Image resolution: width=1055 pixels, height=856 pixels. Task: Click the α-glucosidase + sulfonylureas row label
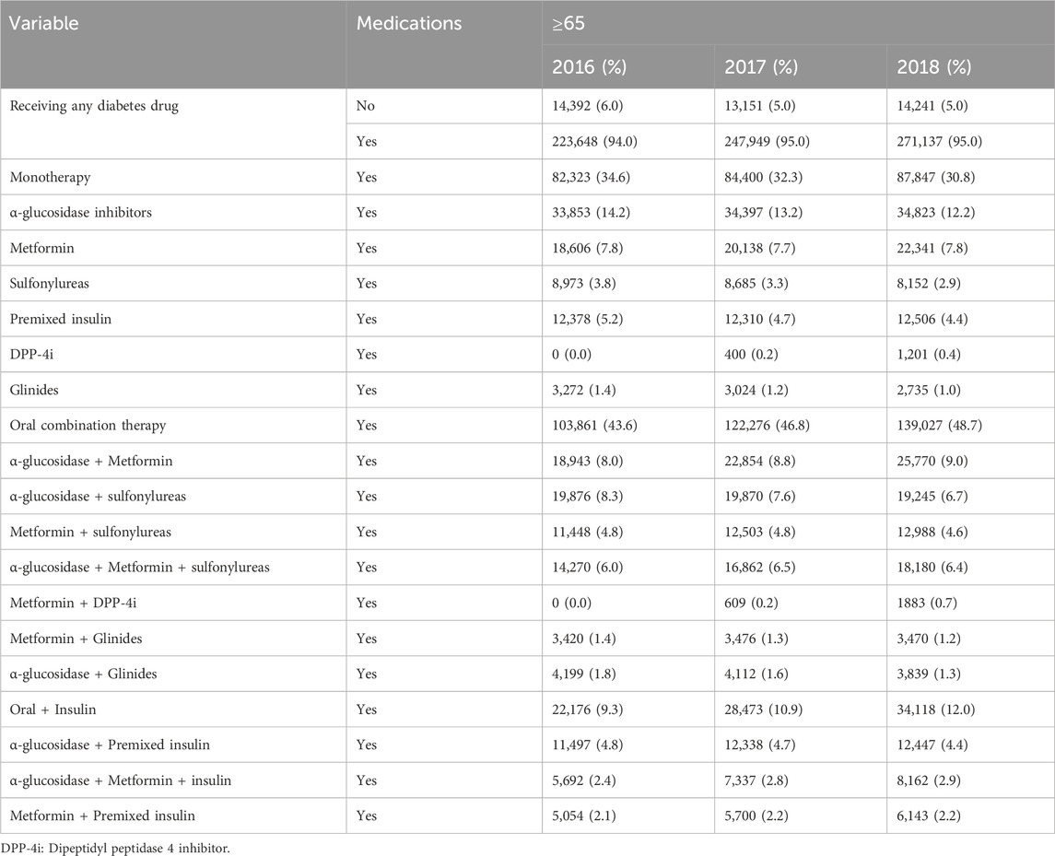(98, 497)
